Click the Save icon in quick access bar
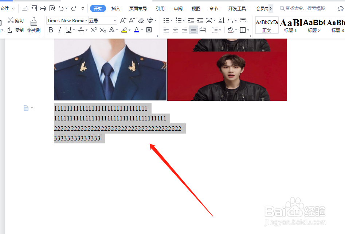The height and width of the screenshot is (234, 345). pyautogui.click(x=24, y=9)
